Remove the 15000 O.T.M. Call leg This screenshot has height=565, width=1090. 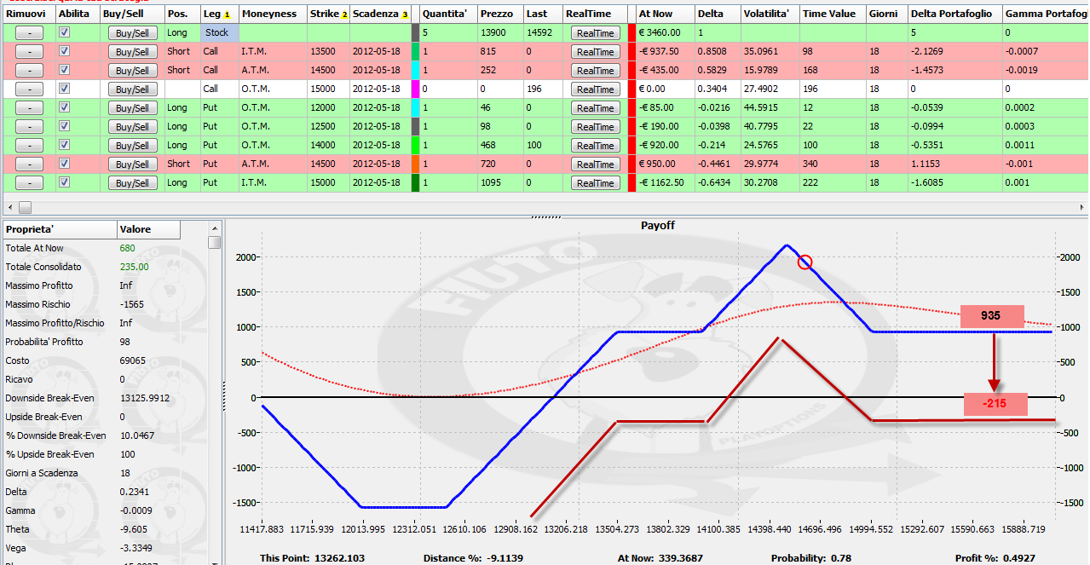click(29, 89)
